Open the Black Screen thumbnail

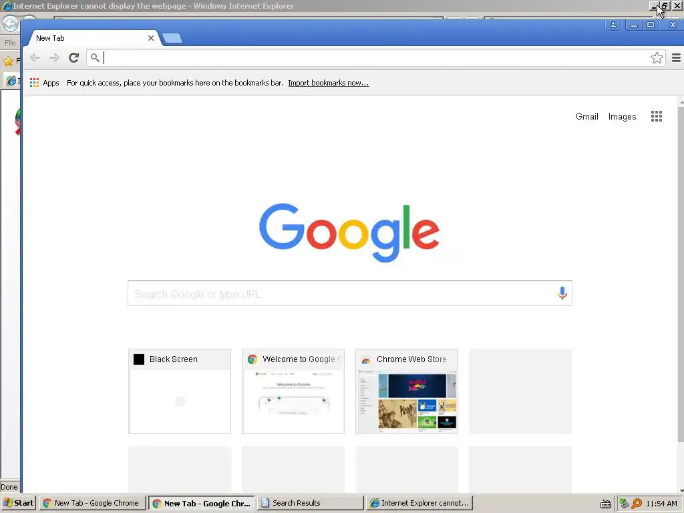click(x=180, y=391)
